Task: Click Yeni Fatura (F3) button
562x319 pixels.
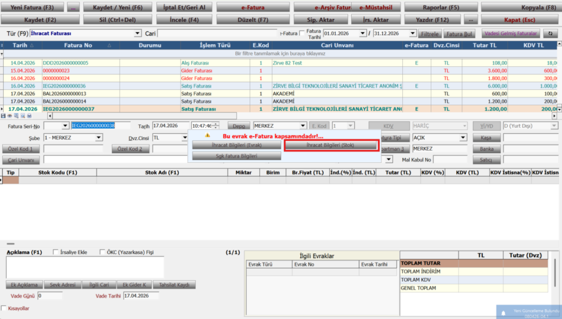Action: [x=32, y=8]
